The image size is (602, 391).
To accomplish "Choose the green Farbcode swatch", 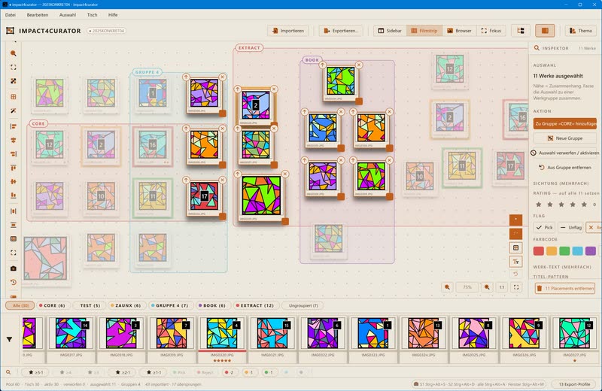I will [x=564, y=251].
